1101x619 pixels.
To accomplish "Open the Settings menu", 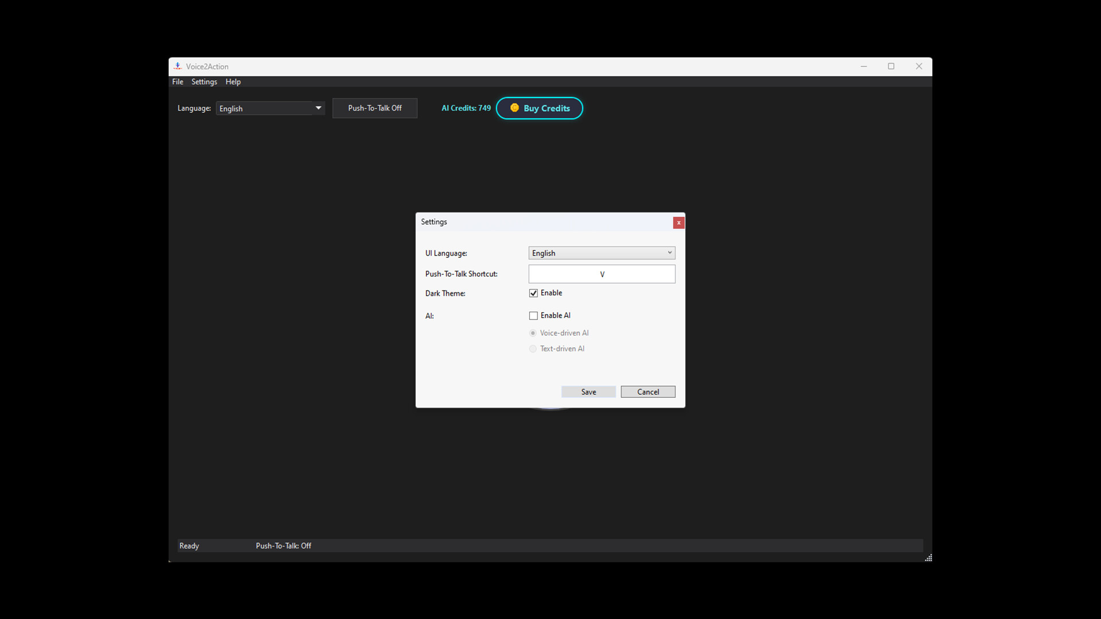I will coord(204,81).
